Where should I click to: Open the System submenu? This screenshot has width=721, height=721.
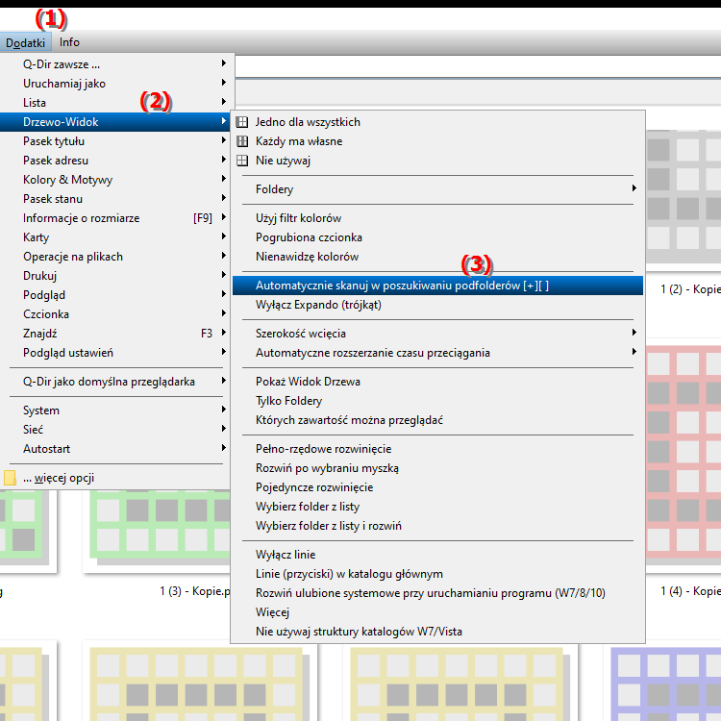[x=115, y=410]
